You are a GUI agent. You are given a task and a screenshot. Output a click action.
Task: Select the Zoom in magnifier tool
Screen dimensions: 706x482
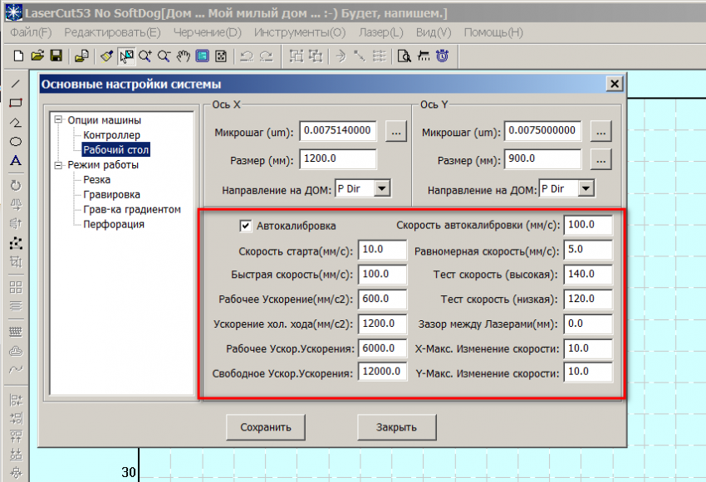pos(145,56)
